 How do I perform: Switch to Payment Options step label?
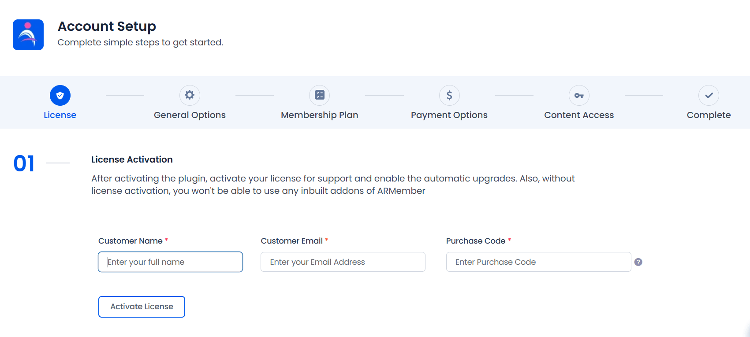pos(449,115)
